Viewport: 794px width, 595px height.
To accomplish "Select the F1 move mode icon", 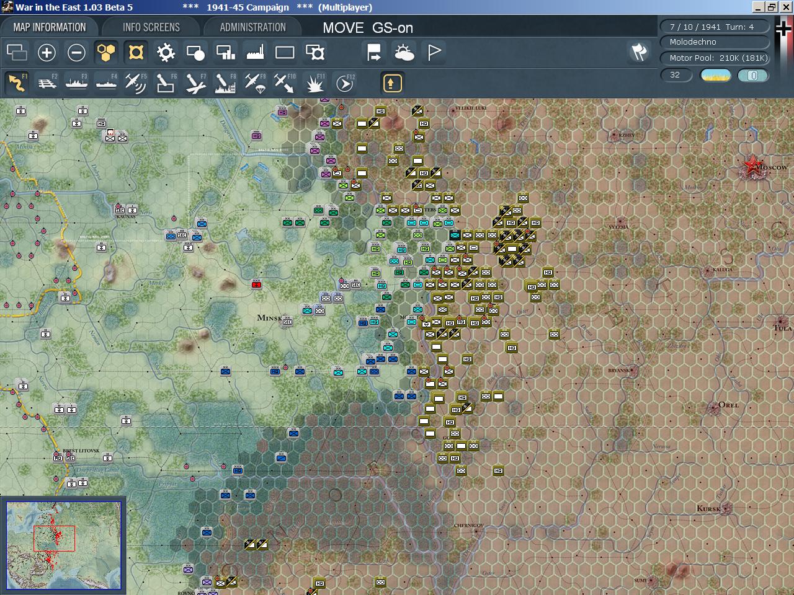I will tap(17, 82).
